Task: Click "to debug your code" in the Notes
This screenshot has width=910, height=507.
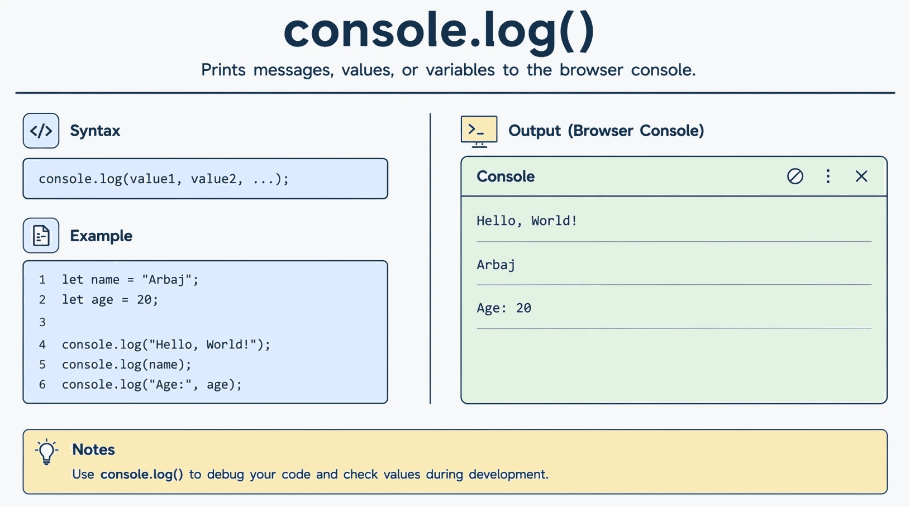Action: (250, 474)
